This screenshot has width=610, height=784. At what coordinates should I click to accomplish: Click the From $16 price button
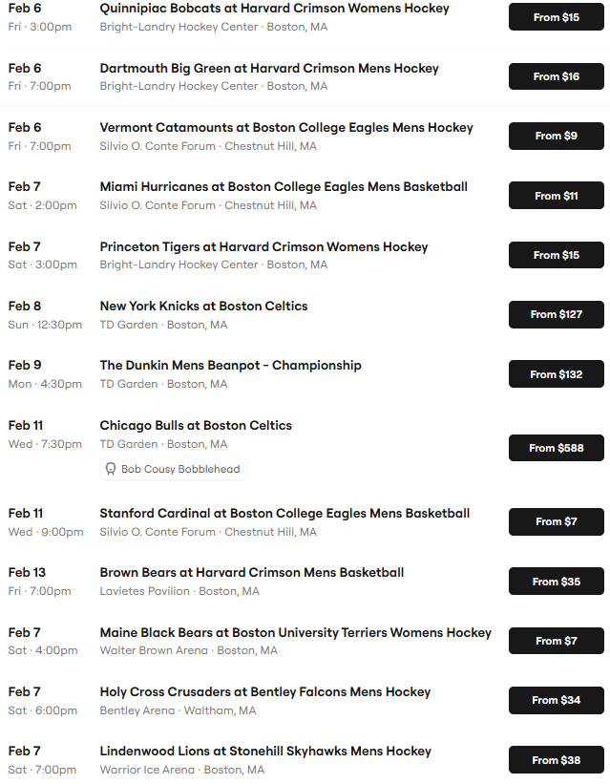click(x=556, y=76)
